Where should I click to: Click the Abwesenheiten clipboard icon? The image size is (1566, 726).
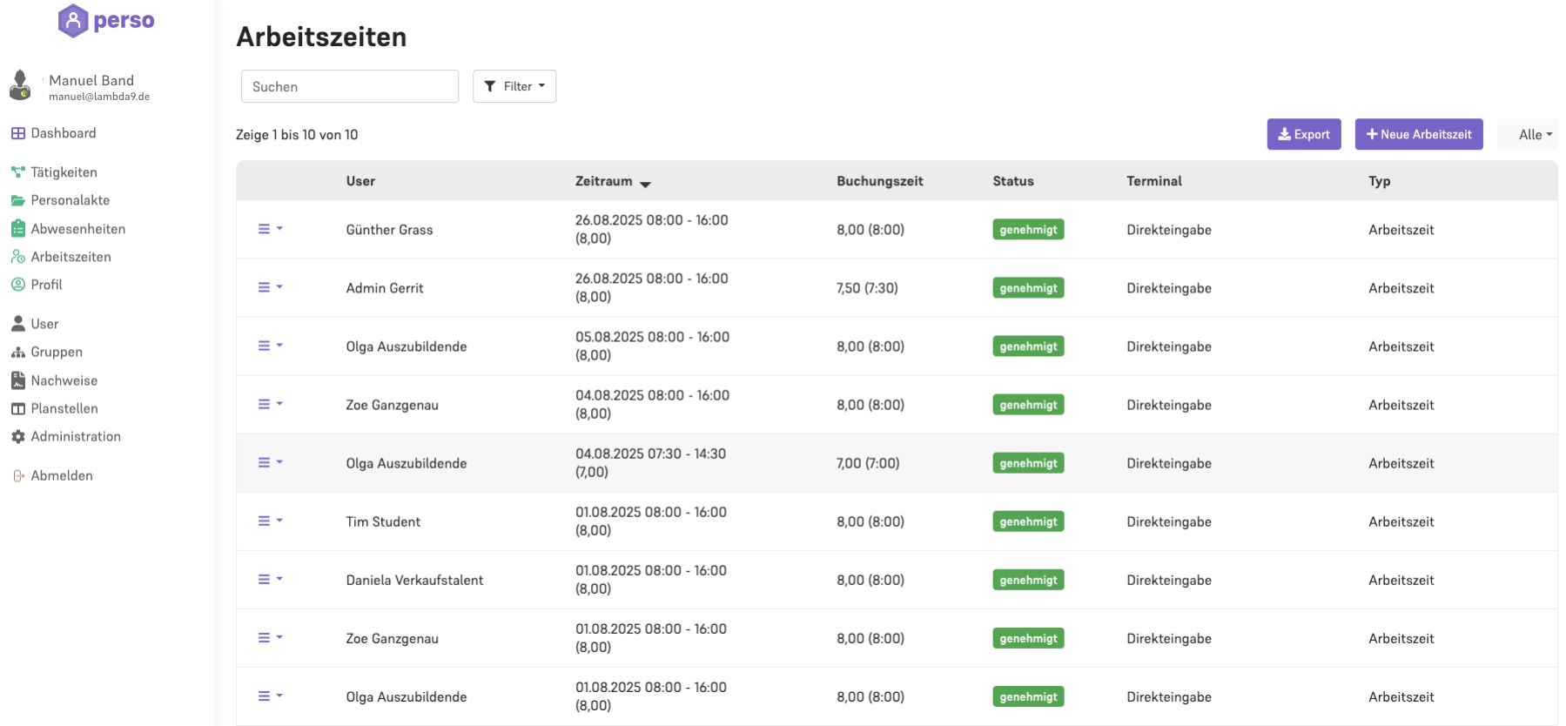point(18,229)
